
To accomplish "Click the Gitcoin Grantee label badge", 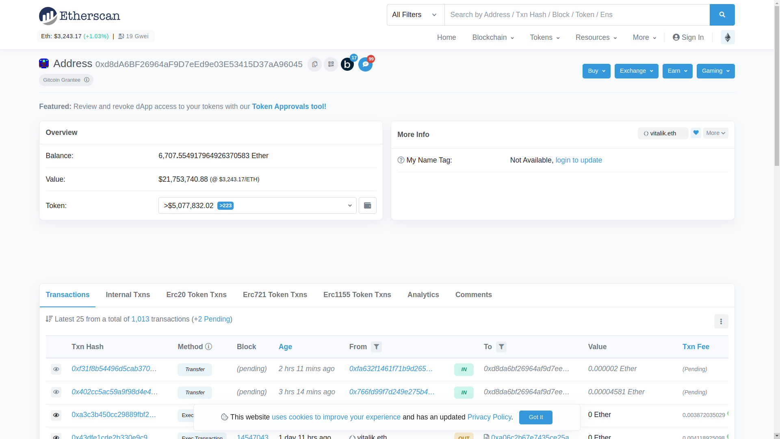I will 66,80.
